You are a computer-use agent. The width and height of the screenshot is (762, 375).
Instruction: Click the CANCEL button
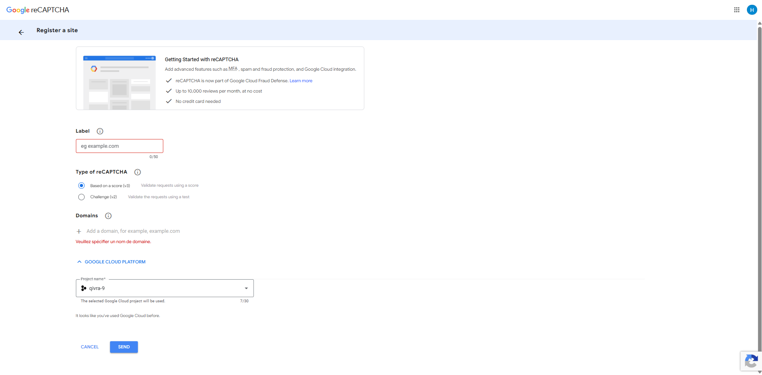[x=90, y=347]
